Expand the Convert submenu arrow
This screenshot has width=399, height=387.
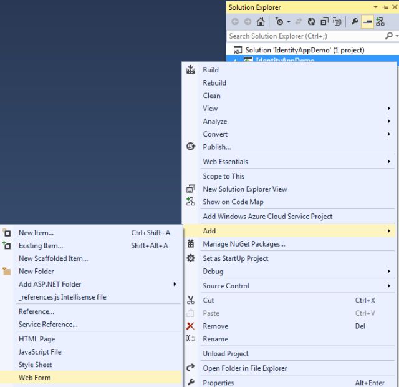click(388, 134)
